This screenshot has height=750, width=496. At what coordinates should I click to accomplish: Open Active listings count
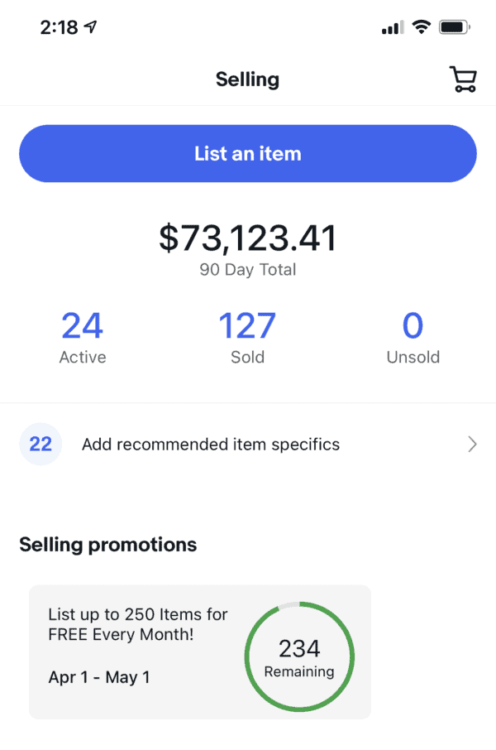[x=82, y=334]
